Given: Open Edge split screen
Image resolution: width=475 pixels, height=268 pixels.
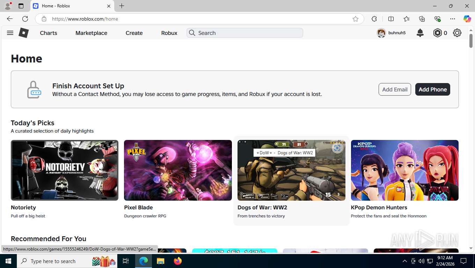Looking at the screenshot, I should point(391,19).
